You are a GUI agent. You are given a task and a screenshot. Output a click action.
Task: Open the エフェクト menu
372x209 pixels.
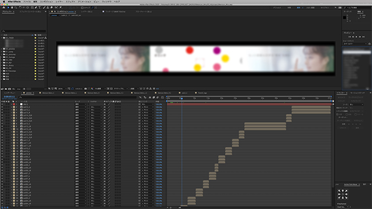point(70,1)
